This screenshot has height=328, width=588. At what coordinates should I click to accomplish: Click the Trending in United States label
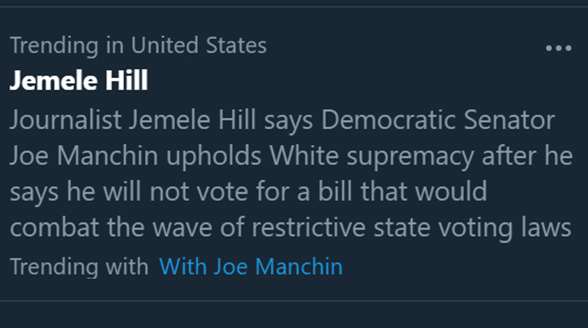(138, 46)
